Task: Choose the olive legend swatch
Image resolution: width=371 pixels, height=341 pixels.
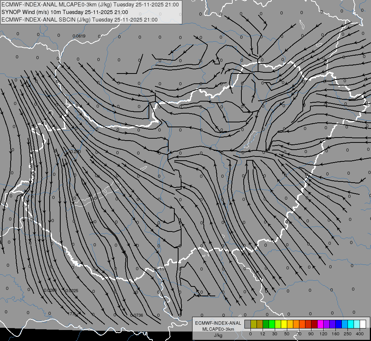Action: point(254,324)
